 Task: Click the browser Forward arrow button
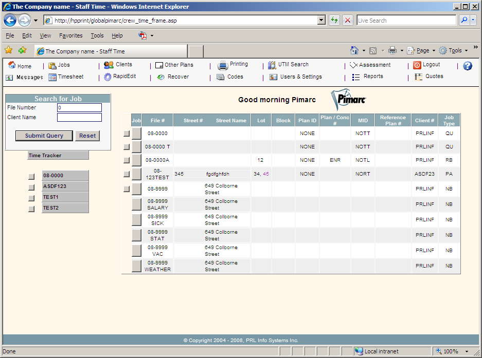24,21
